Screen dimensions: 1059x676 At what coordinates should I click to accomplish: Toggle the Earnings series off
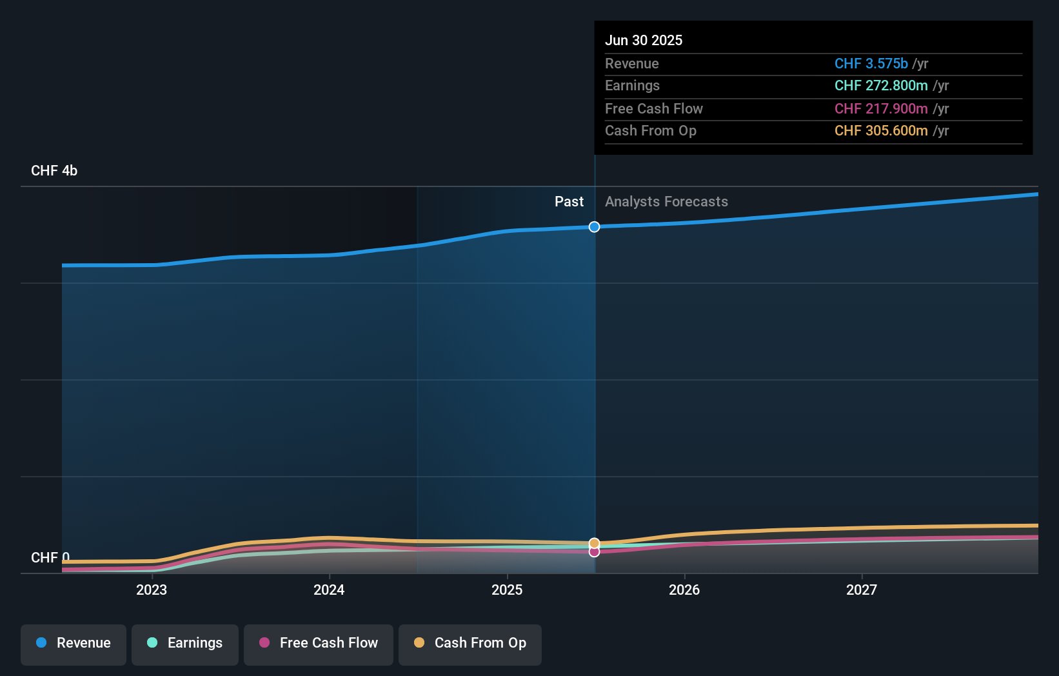tap(185, 643)
